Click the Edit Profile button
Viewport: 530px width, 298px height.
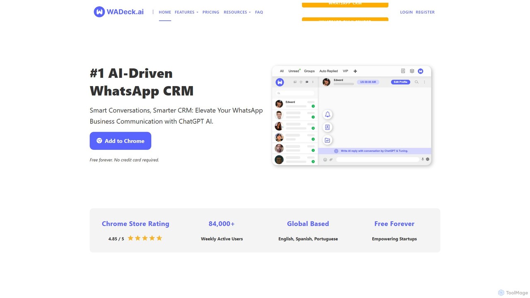[401, 82]
